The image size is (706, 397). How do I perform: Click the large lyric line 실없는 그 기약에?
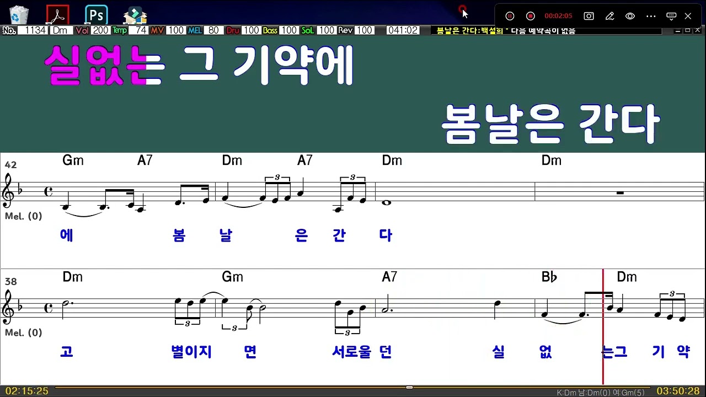coord(199,66)
